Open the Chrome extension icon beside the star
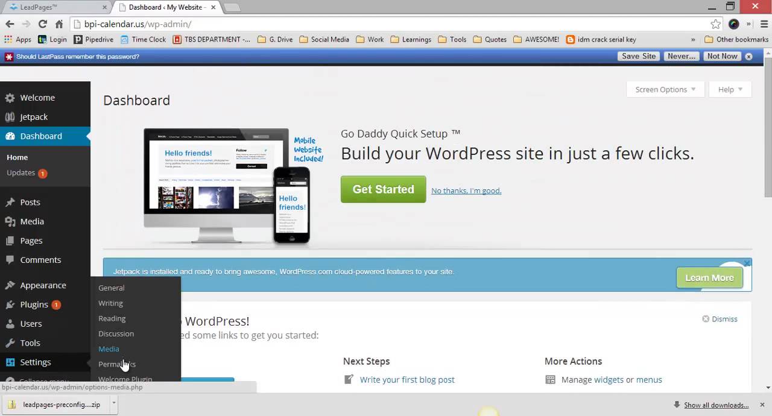This screenshot has width=772, height=416. pyautogui.click(x=733, y=24)
